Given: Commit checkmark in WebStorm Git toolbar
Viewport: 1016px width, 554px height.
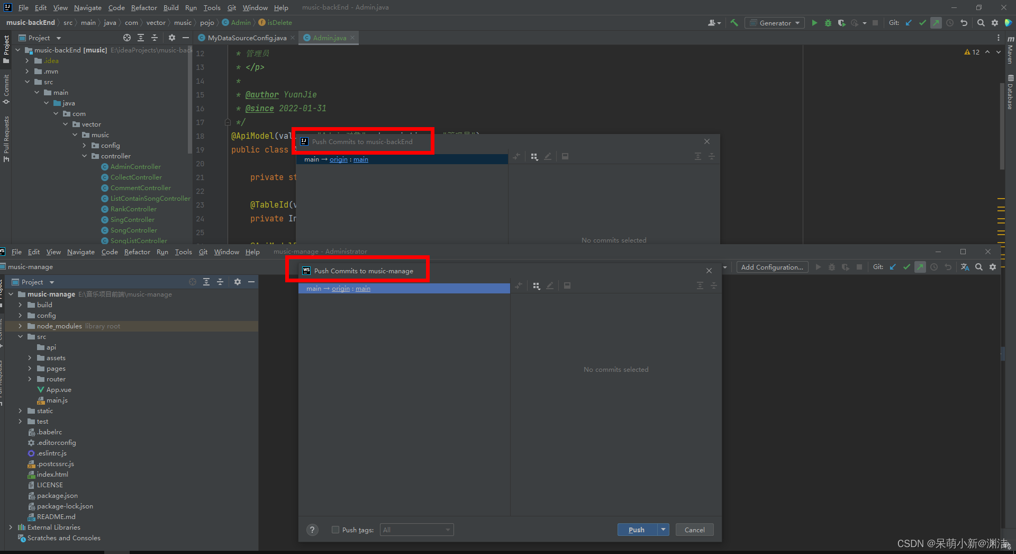Looking at the screenshot, I should tap(906, 267).
